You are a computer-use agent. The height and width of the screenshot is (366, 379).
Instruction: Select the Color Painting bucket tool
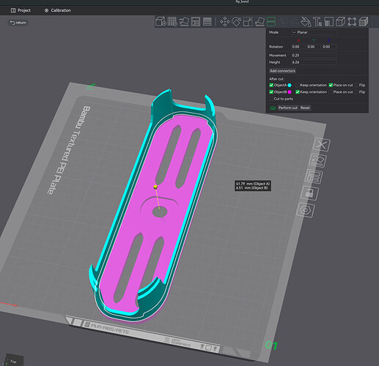(x=306, y=22)
